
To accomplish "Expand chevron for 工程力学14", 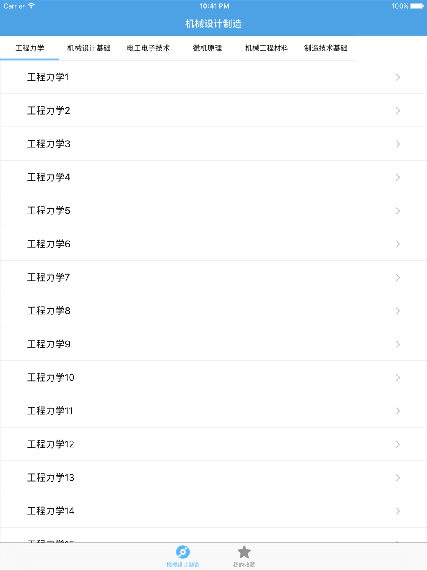I will click(398, 511).
